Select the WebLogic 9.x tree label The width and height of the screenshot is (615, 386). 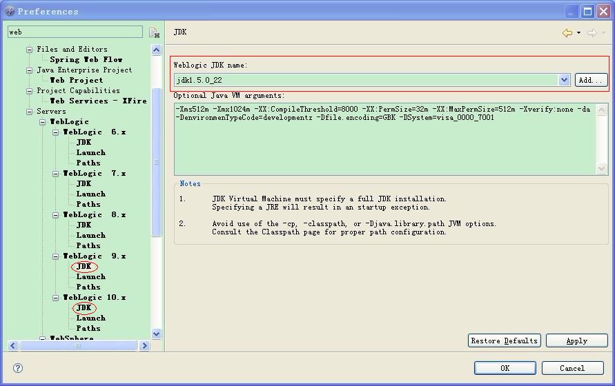click(95, 256)
